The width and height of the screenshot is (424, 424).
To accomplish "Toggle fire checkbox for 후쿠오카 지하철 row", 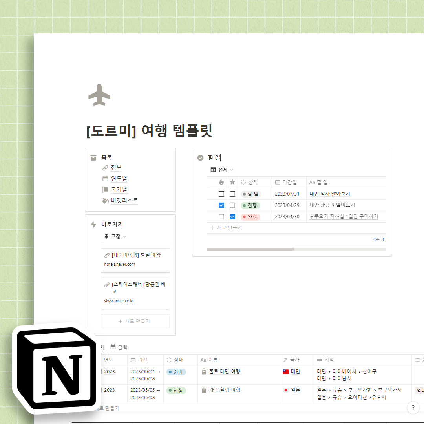I will click(x=221, y=217).
